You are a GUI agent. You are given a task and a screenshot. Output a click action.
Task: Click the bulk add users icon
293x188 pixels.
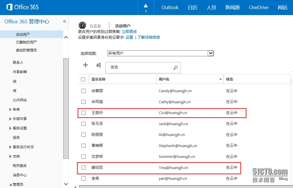[99, 65]
